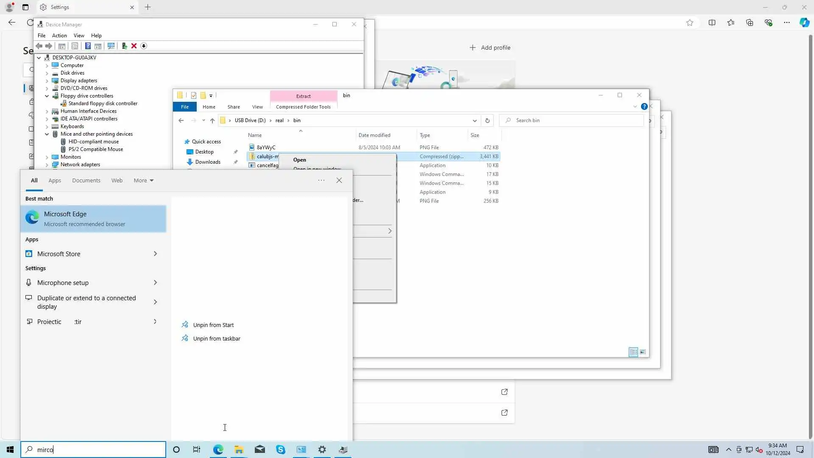The height and width of the screenshot is (458, 814).
Task: Click the Mail taskbar icon
Action: 259,450
